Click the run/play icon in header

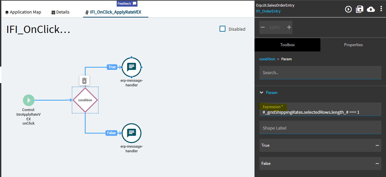(348, 9)
